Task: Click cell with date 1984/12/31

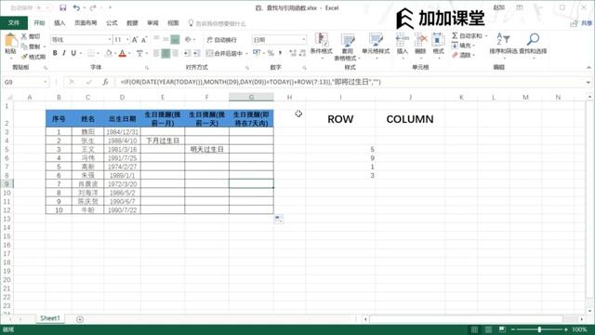Action: tap(122, 132)
